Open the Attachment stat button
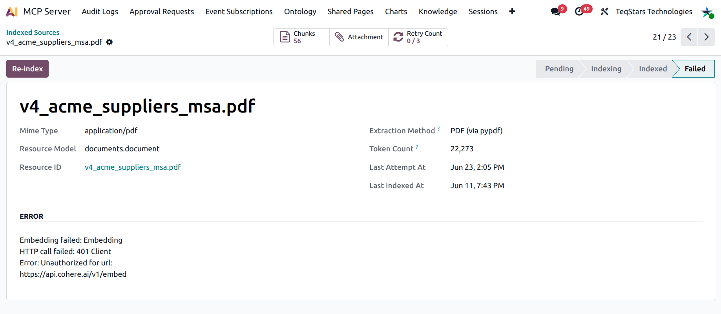The height and width of the screenshot is (314, 721). (359, 37)
